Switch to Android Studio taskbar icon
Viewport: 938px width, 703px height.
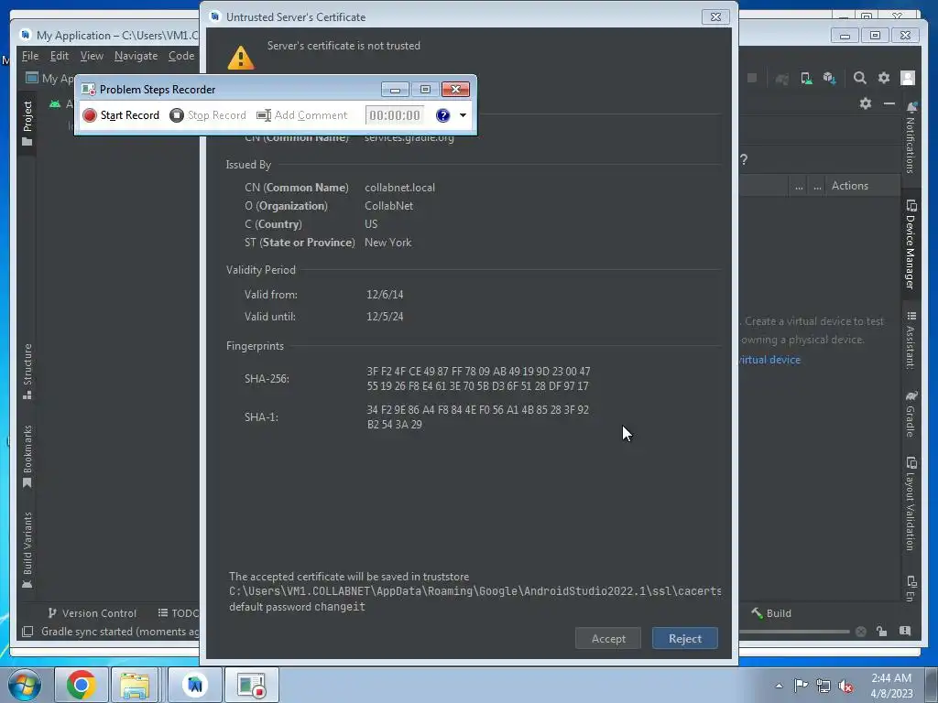click(195, 685)
